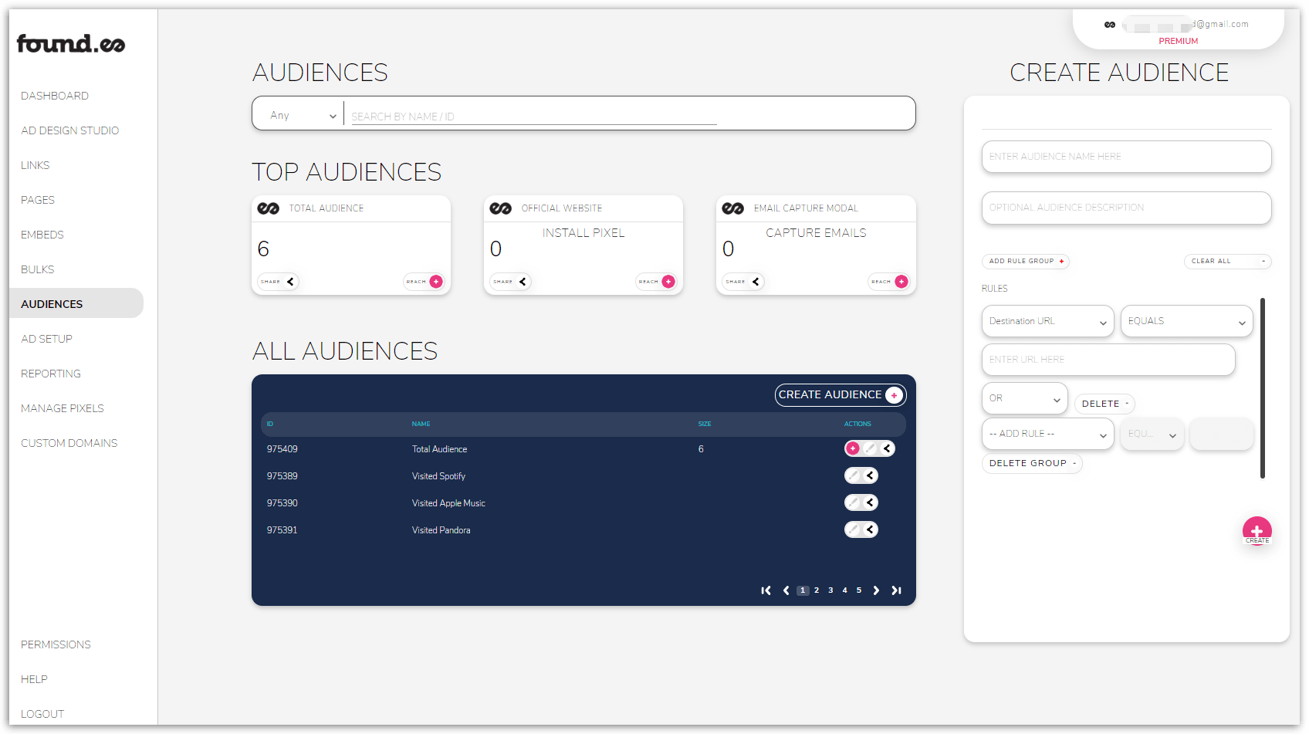The image size is (1309, 734).
Task: Click DELETE rule button
Action: coord(1104,404)
